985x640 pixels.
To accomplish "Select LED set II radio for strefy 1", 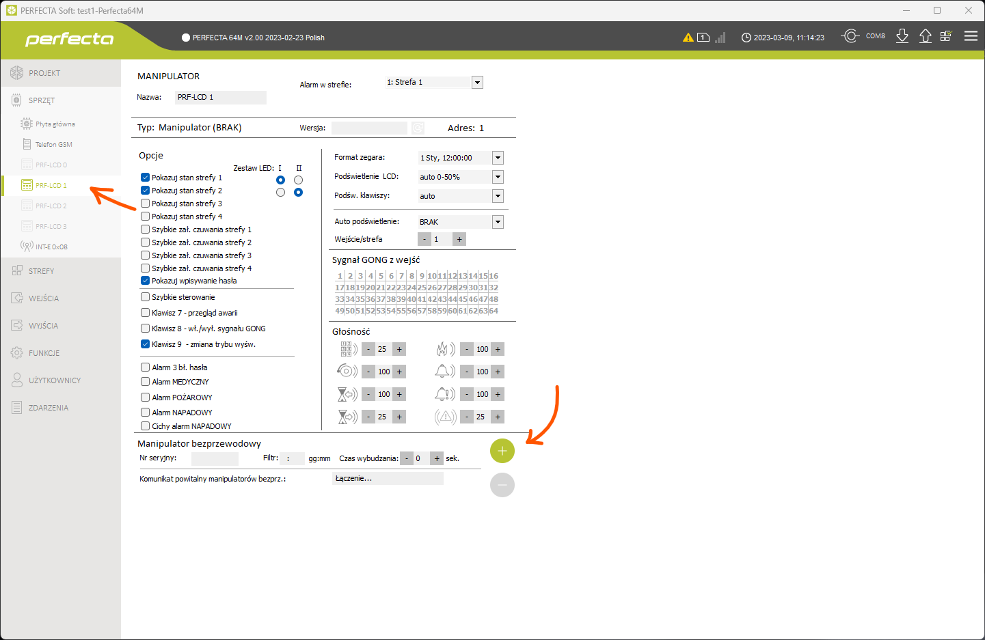I will (x=298, y=180).
